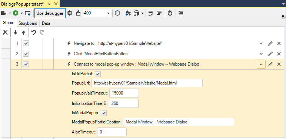The height and width of the screenshot is (139, 286).
Task: Click the edit lines with pencil icon
Action: click(151, 13)
